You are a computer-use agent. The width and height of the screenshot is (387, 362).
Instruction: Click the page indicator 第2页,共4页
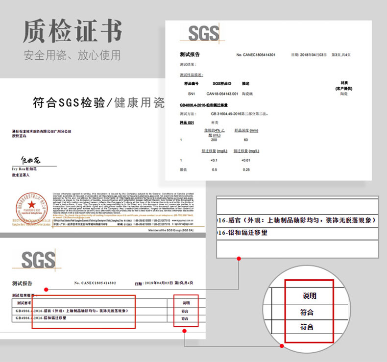coord(184,283)
